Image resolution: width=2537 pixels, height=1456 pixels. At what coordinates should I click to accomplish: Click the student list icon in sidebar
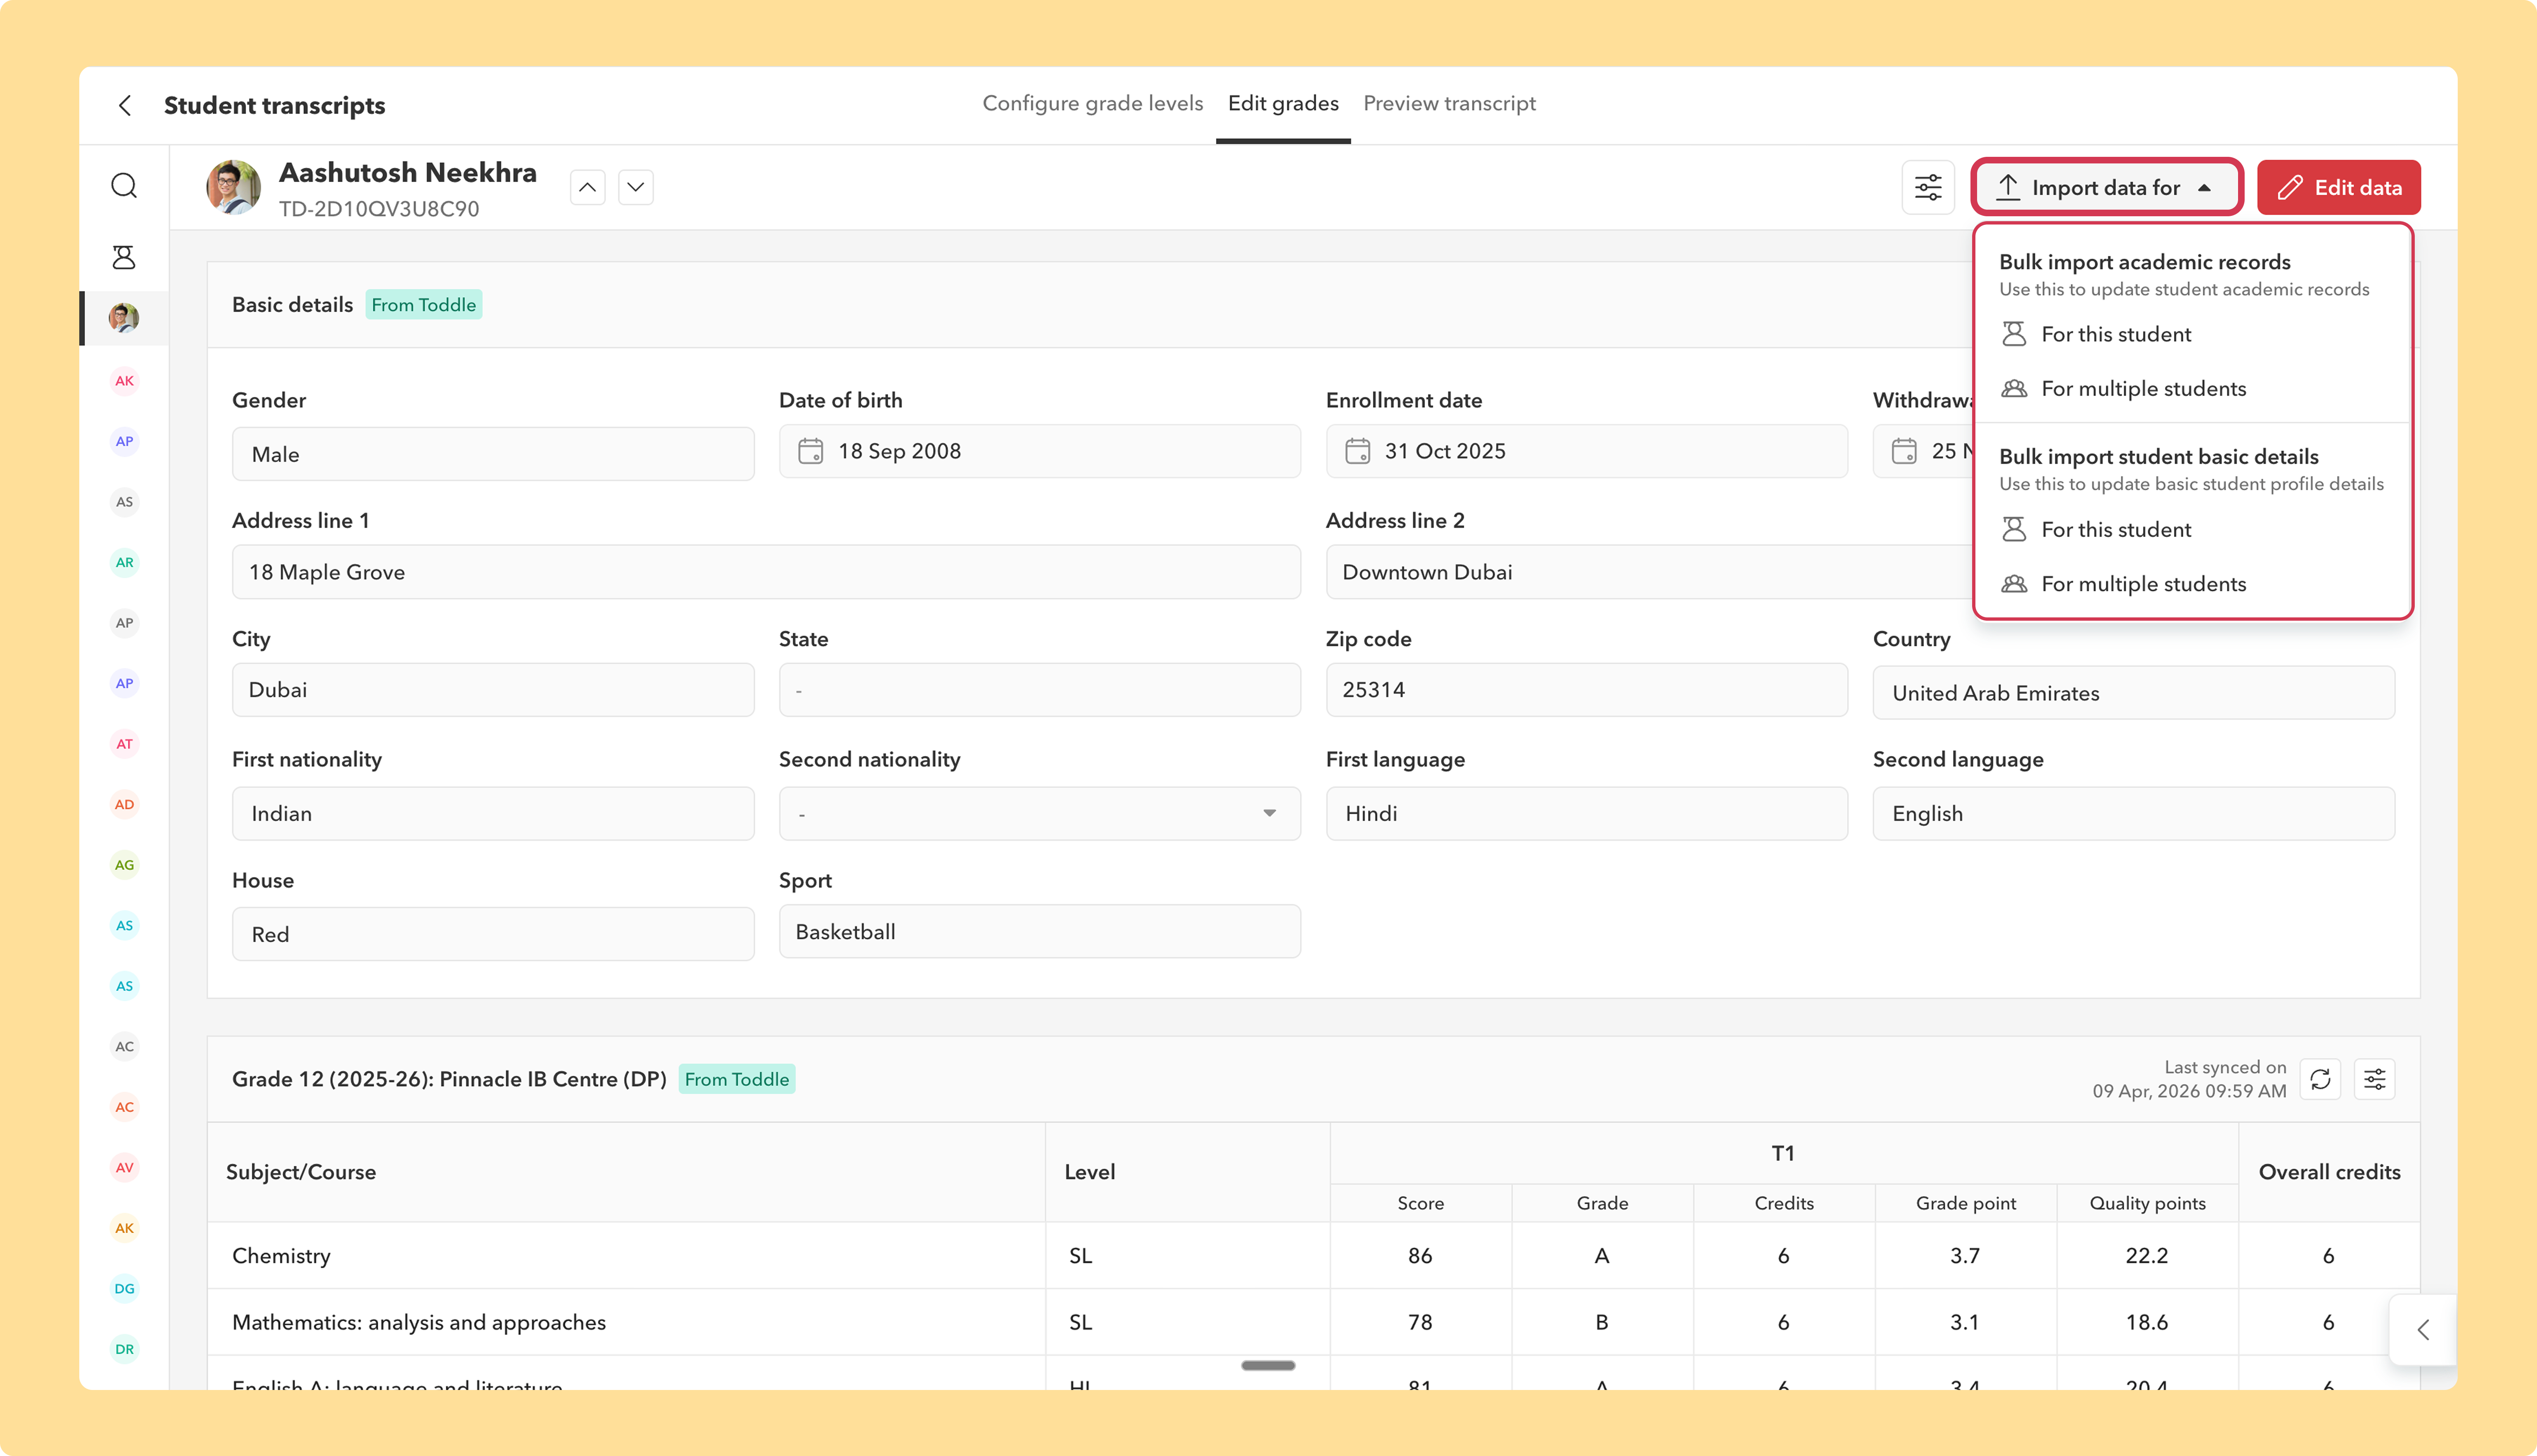(x=124, y=257)
